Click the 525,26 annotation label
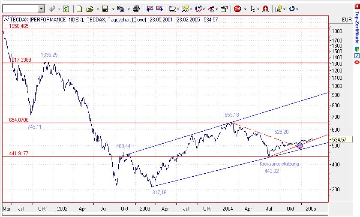Viewport: 360px width, 217px height. [282, 132]
